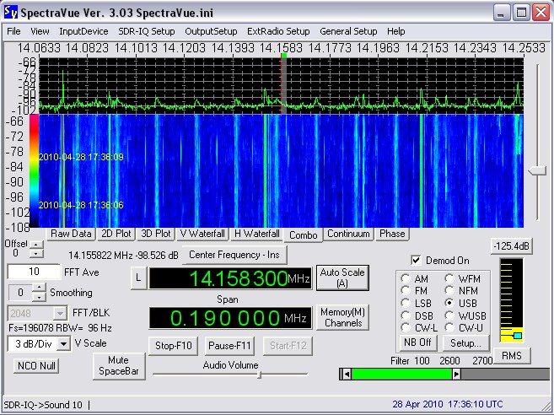Open the SDR-IQ Setup menu

[147, 31]
